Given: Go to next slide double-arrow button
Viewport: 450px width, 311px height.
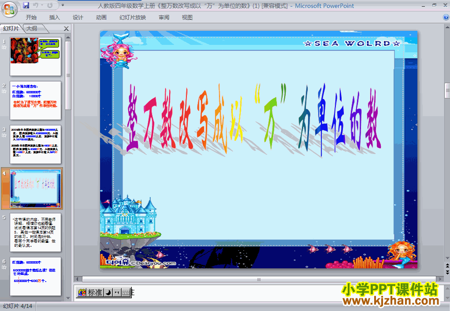Looking at the screenshot, I should pyautogui.click(x=447, y=272).
